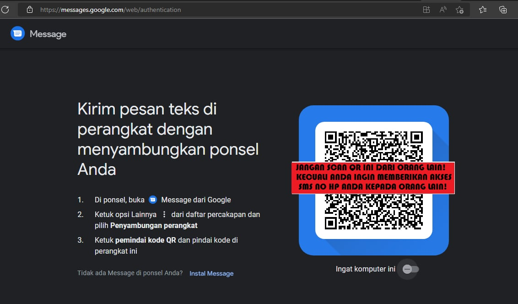Screen dimensions: 518x304
Task: Toggle the Ingat komputer ini switch
Action: coord(410,269)
